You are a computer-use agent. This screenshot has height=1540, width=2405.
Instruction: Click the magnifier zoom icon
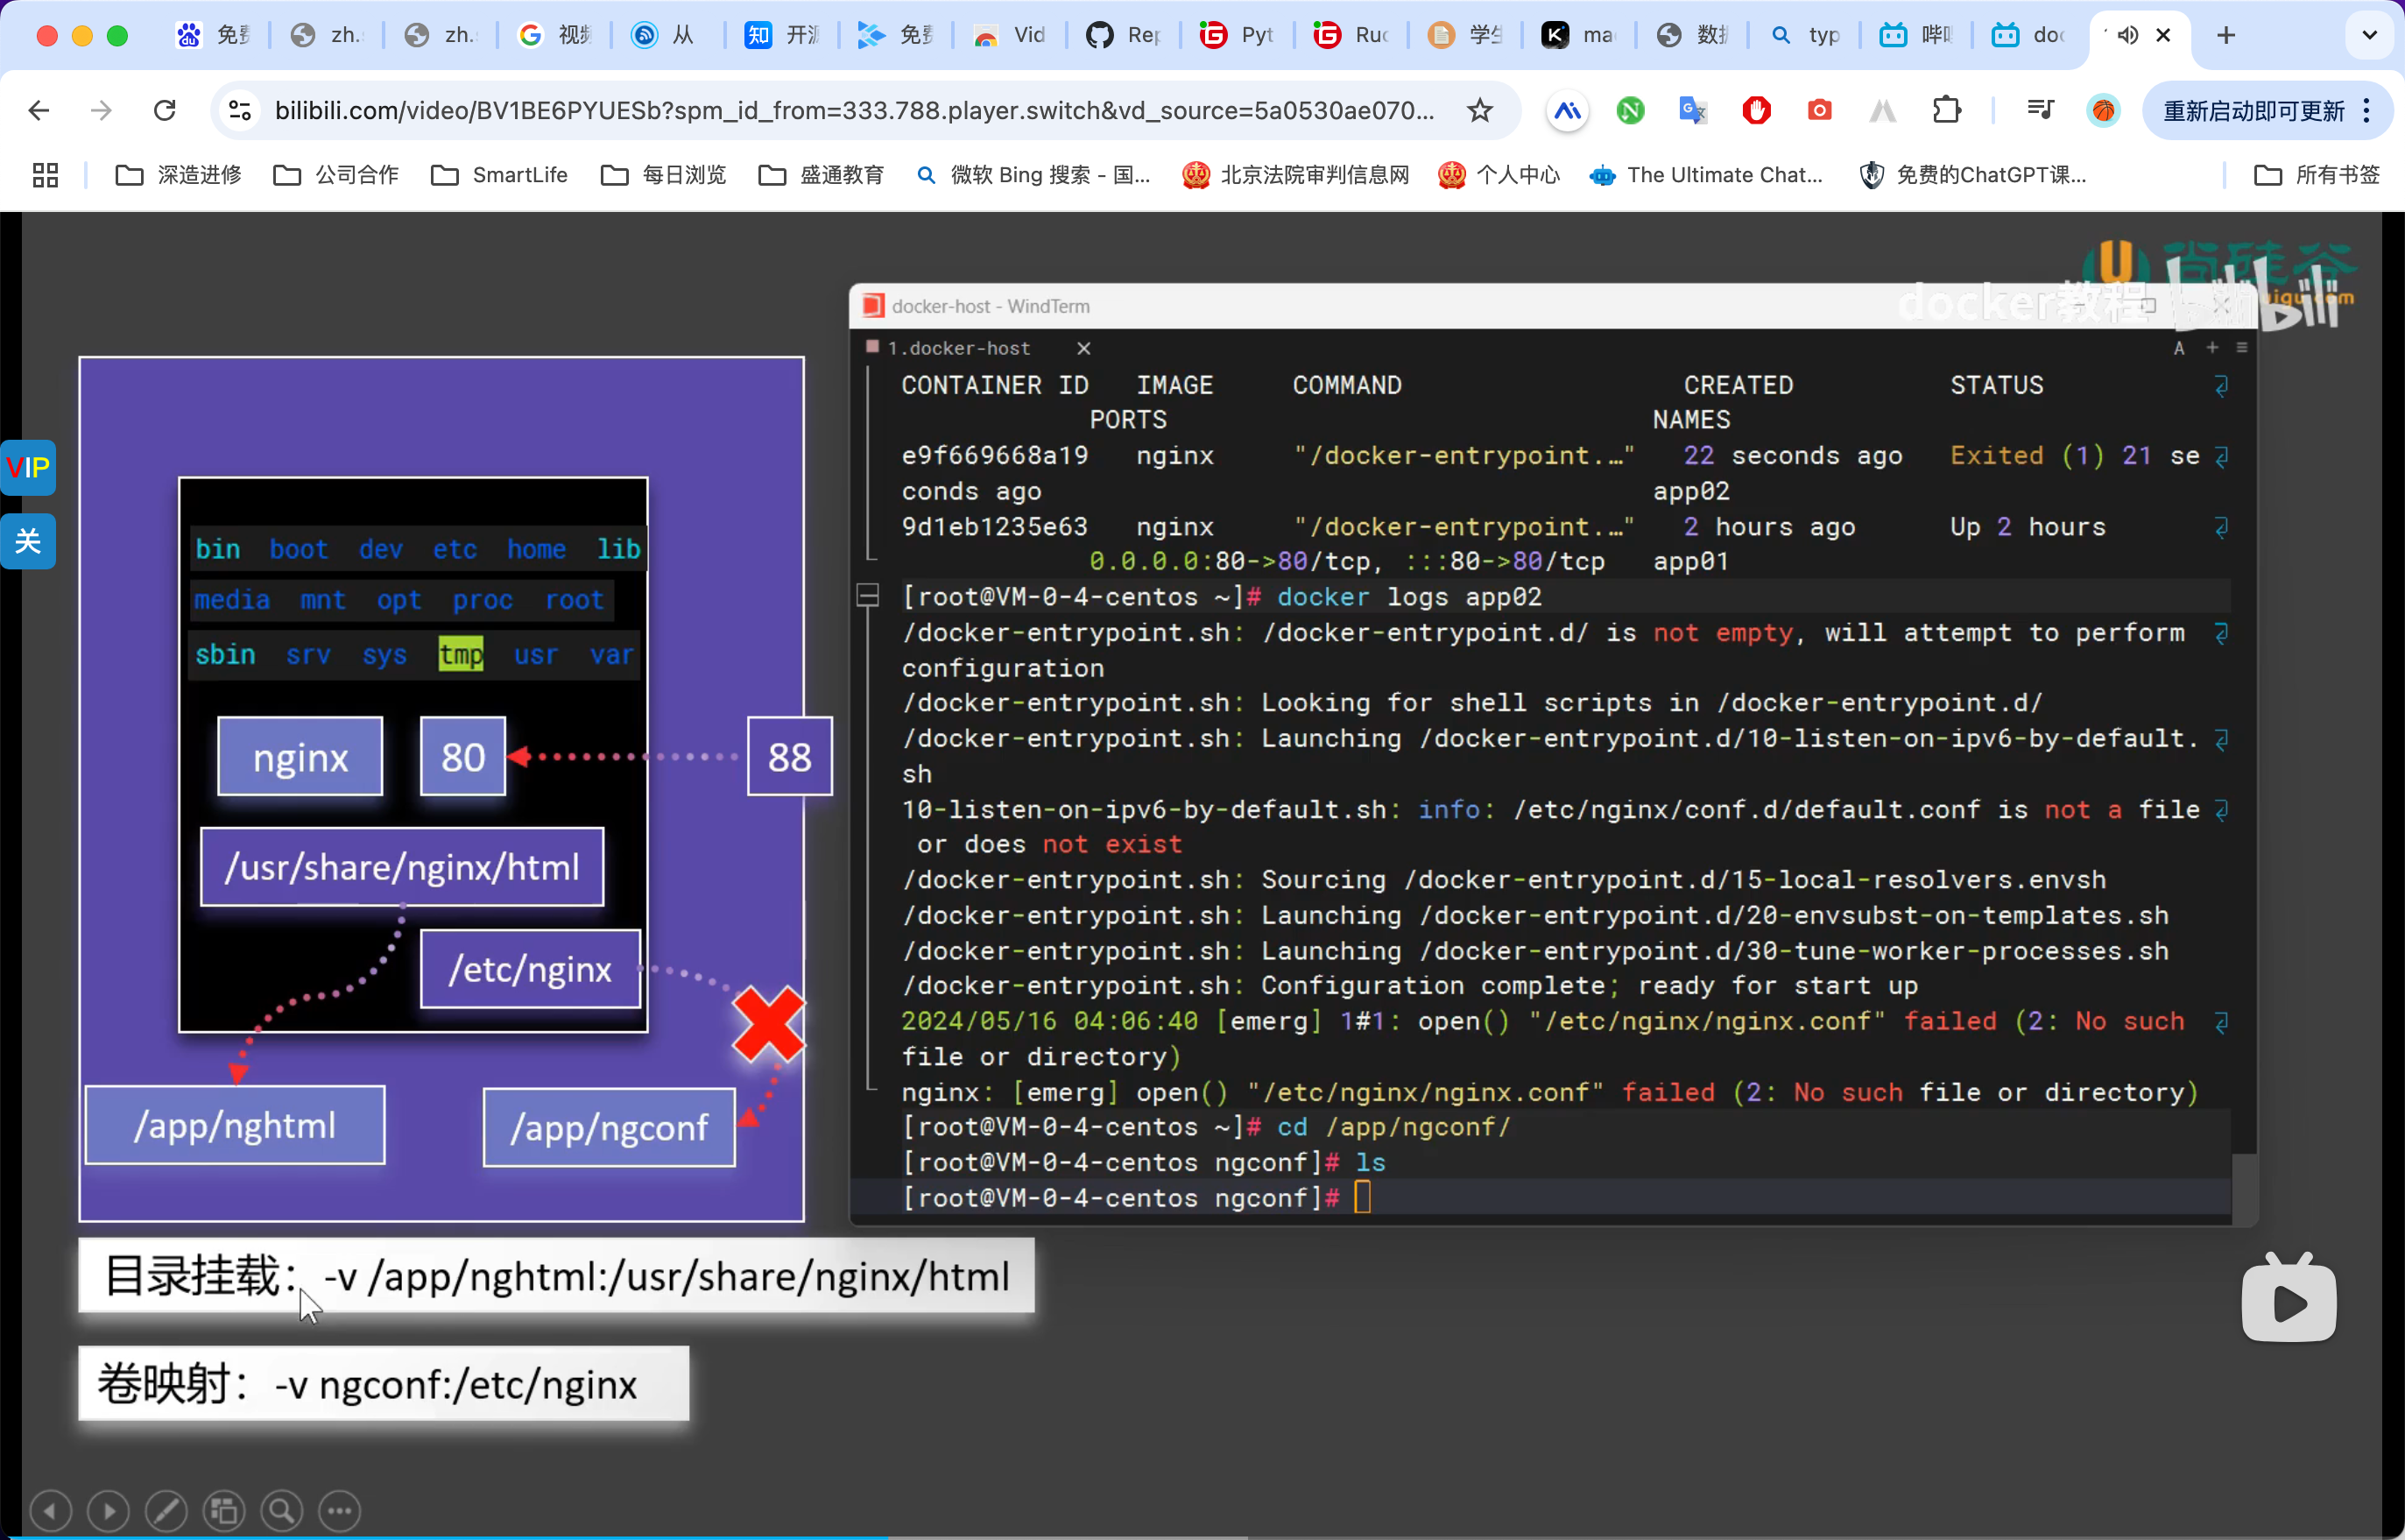click(282, 1510)
